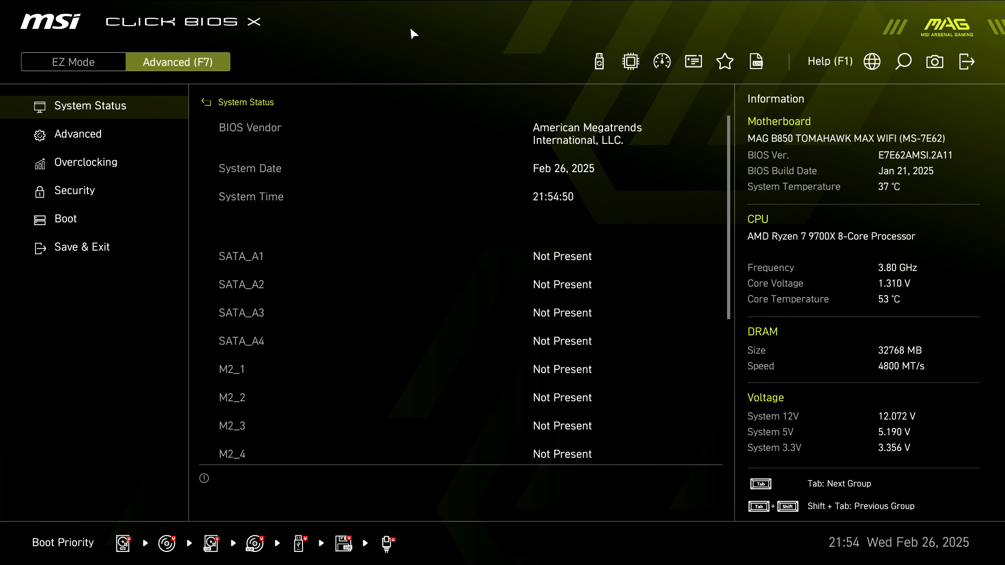
Task: Click the star Favorites icon
Action: [725, 62]
